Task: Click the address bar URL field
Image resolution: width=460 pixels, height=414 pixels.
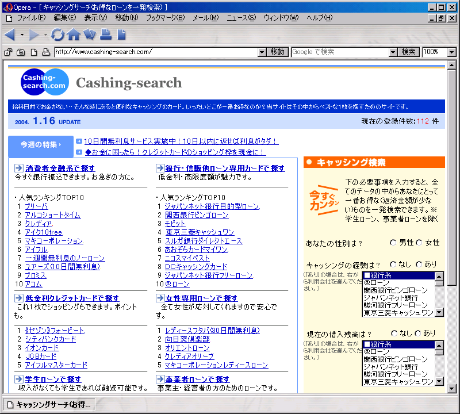Action: coord(156,52)
